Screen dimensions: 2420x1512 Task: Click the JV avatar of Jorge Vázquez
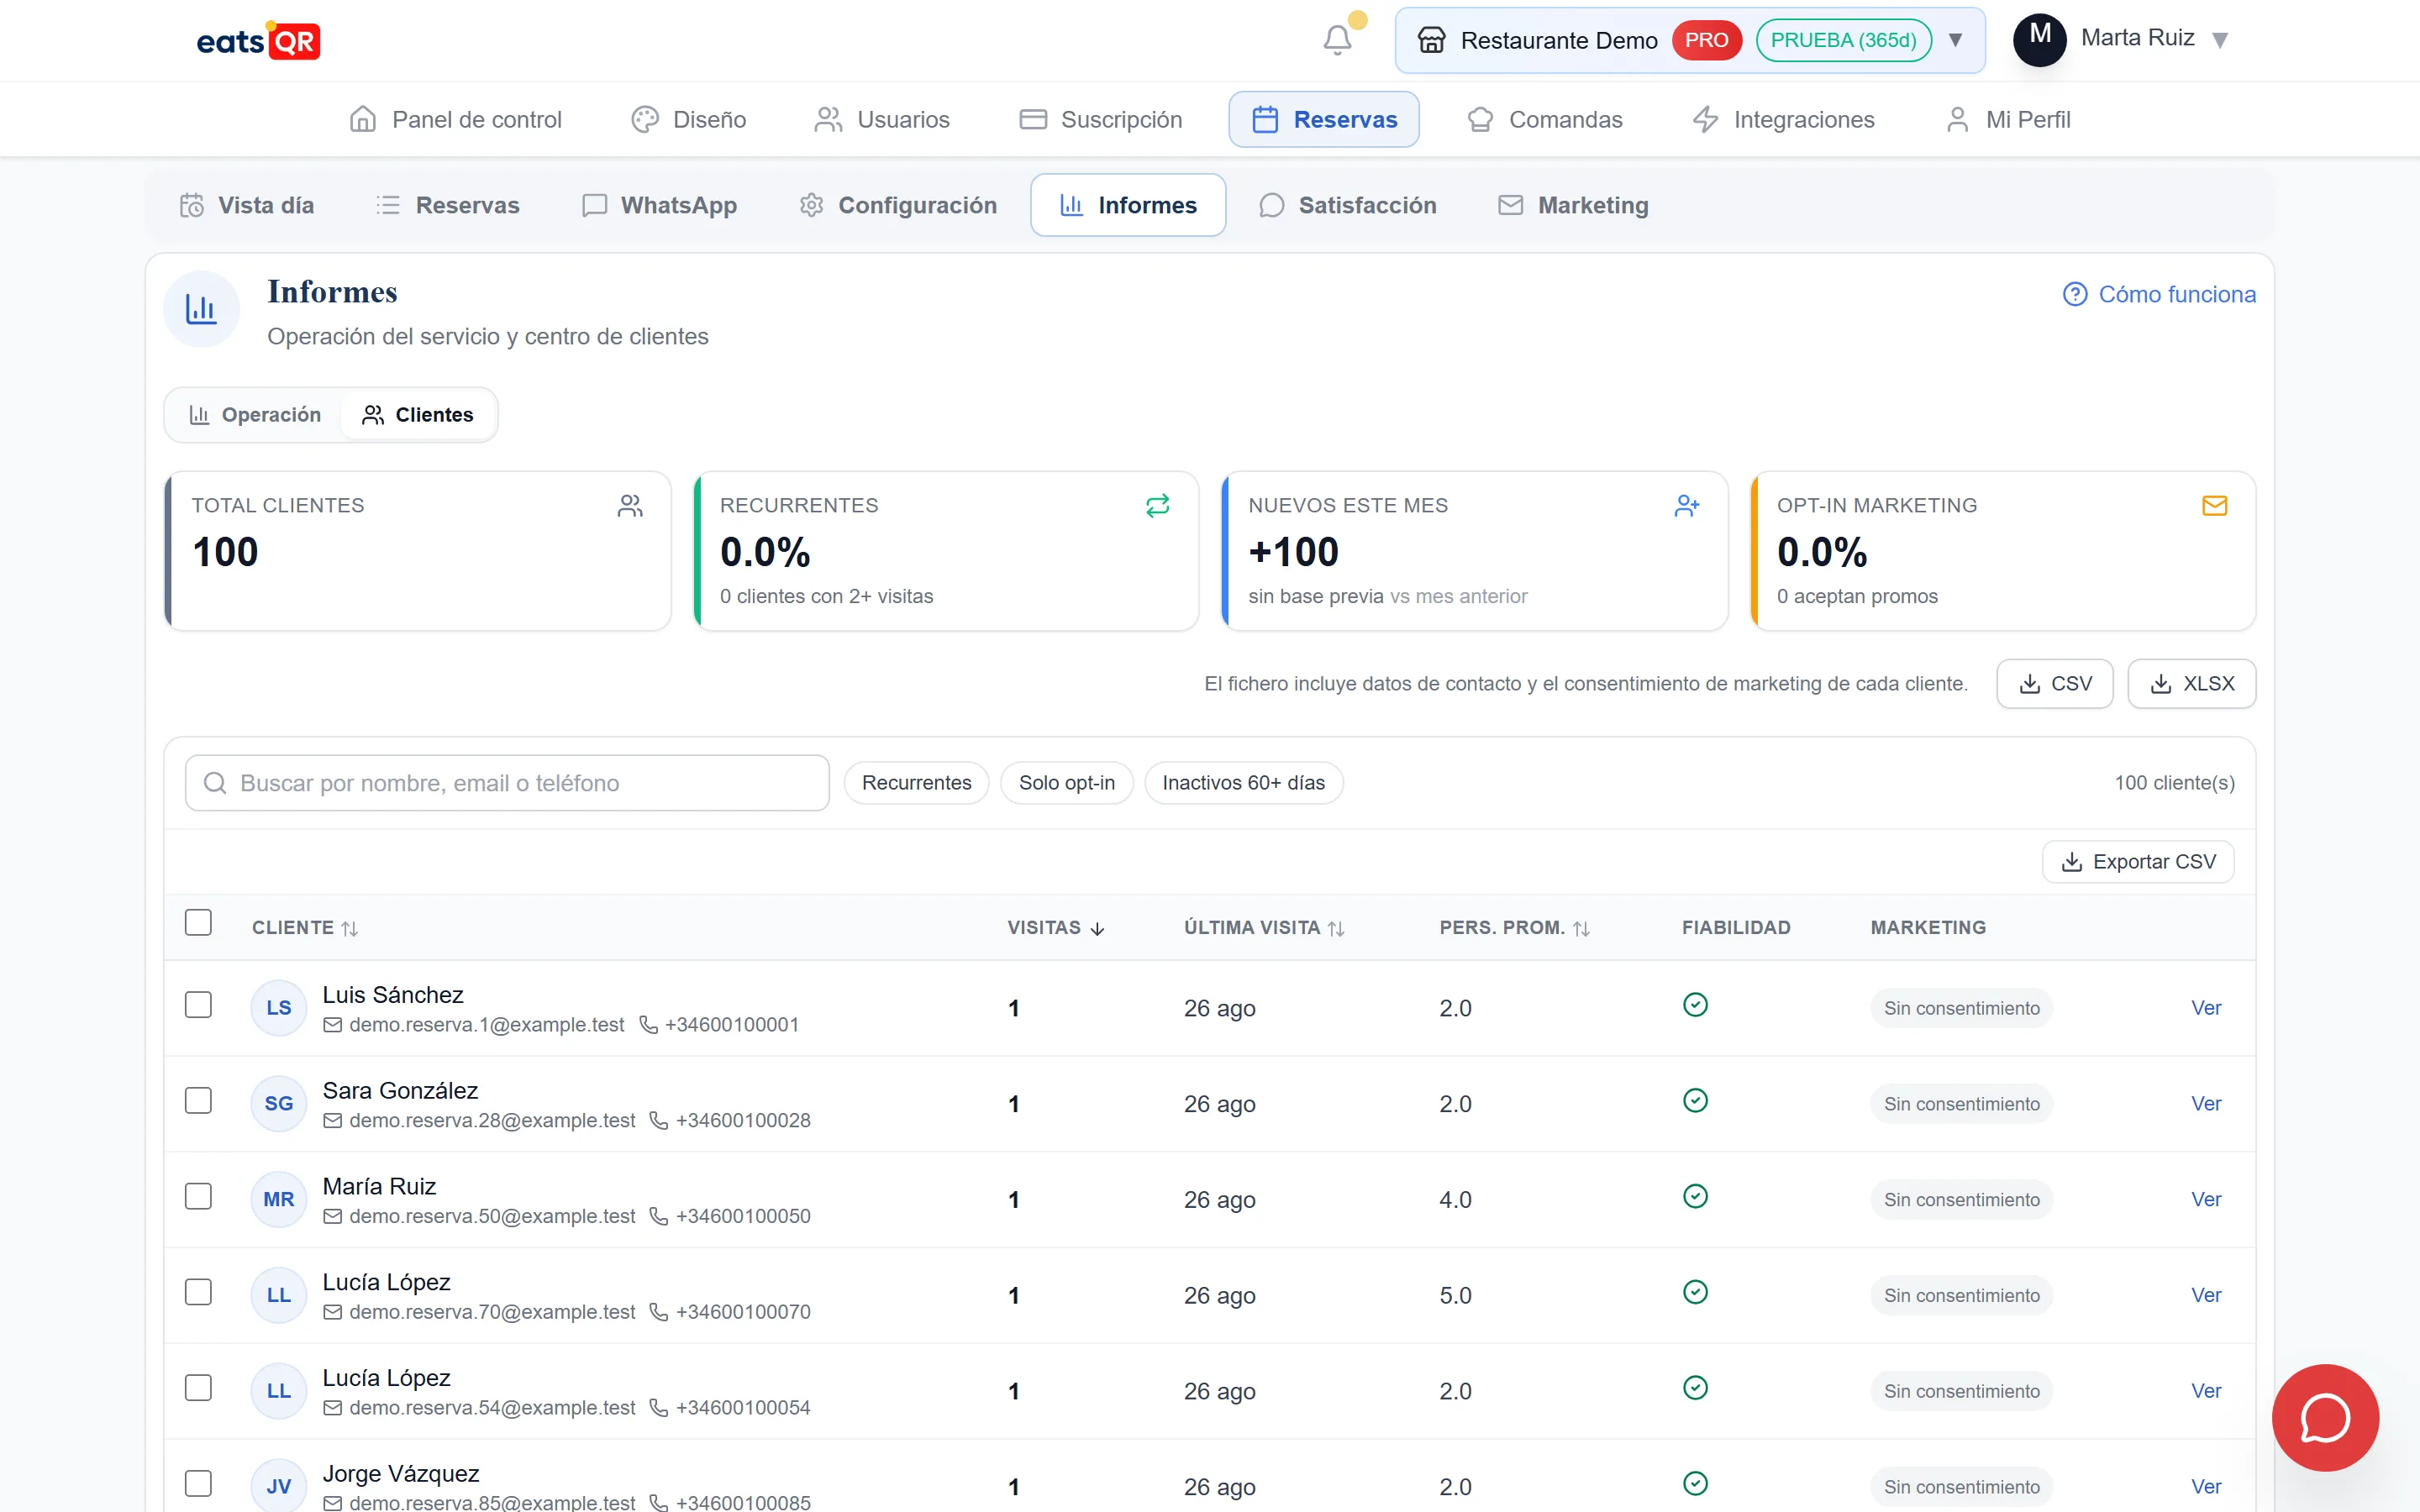(x=279, y=1486)
